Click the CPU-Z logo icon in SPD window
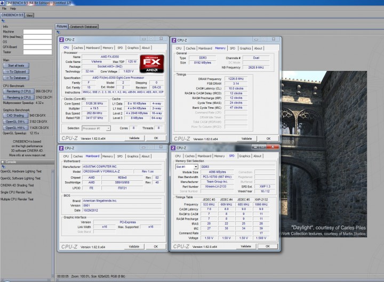The image size is (384, 282). [x=173, y=148]
